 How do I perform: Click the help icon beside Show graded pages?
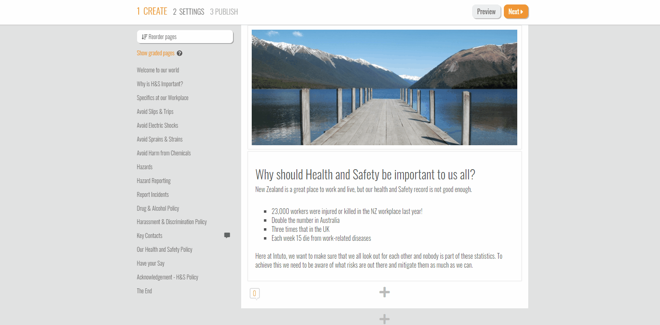pyautogui.click(x=179, y=53)
